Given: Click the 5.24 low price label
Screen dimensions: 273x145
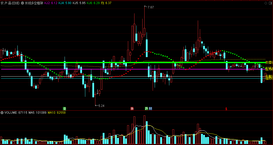Looking at the screenshot, I should pyautogui.click(x=101, y=106).
